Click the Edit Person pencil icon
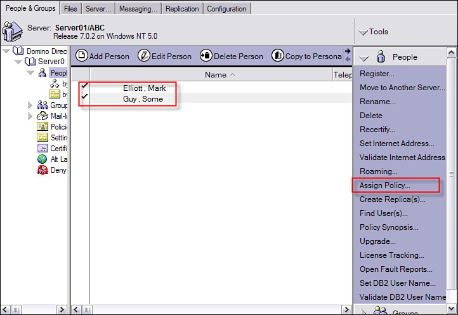Viewport: 458px width, 315px height. [143, 56]
